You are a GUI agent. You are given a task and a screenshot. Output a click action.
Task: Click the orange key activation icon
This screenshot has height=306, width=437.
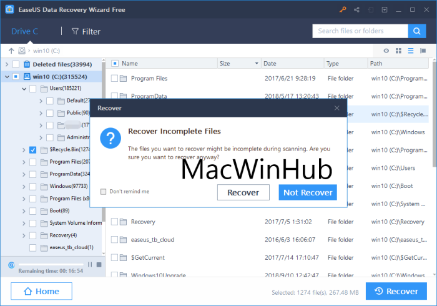[x=343, y=10]
